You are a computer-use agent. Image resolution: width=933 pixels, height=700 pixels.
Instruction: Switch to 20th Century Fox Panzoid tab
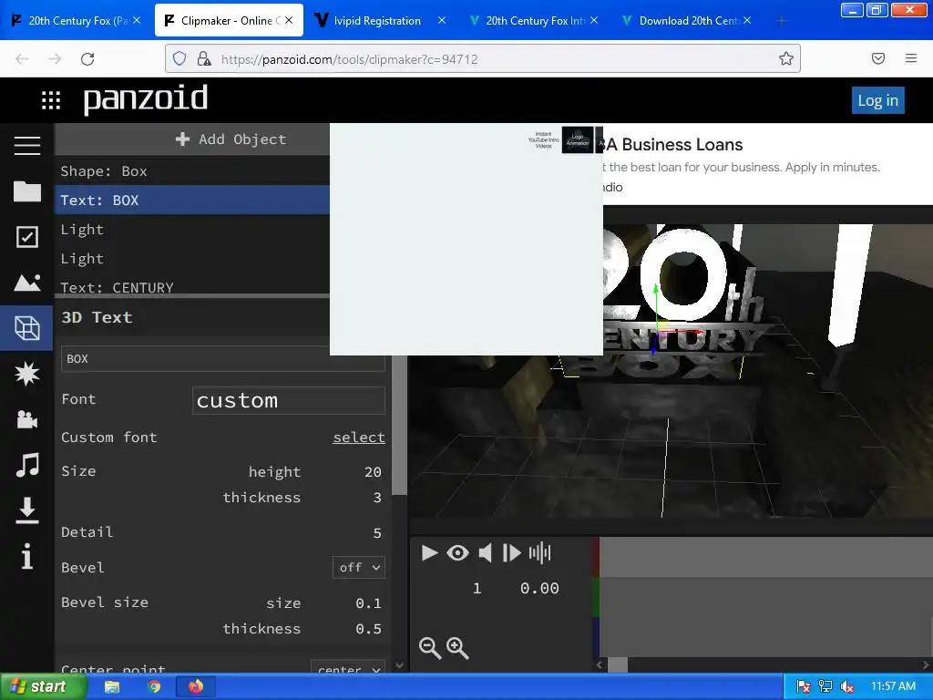coord(77,20)
